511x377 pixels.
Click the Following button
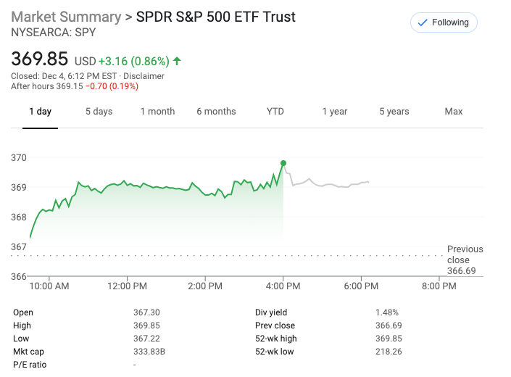pyautogui.click(x=444, y=22)
